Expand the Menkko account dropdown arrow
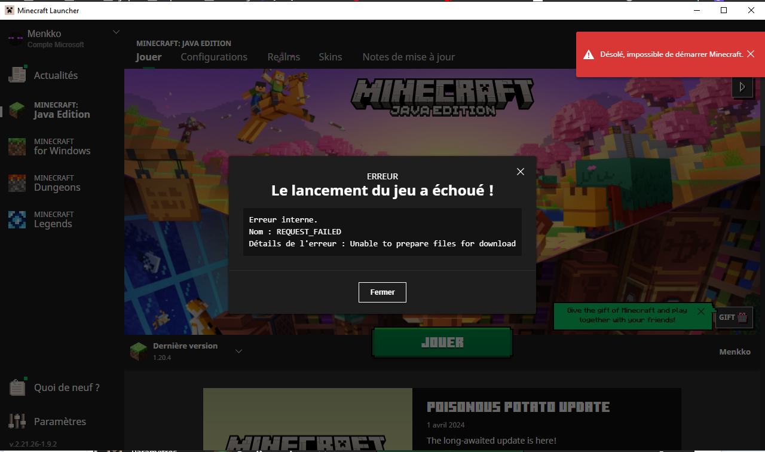This screenshot has width=765, height=452. pyautogui.click(x=117, y=32)
